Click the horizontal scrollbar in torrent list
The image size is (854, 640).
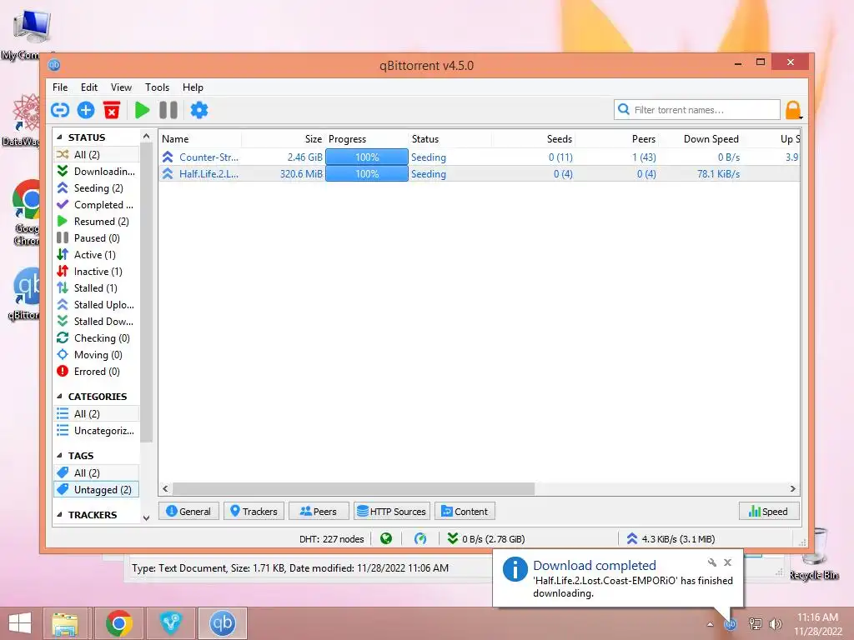354,488
